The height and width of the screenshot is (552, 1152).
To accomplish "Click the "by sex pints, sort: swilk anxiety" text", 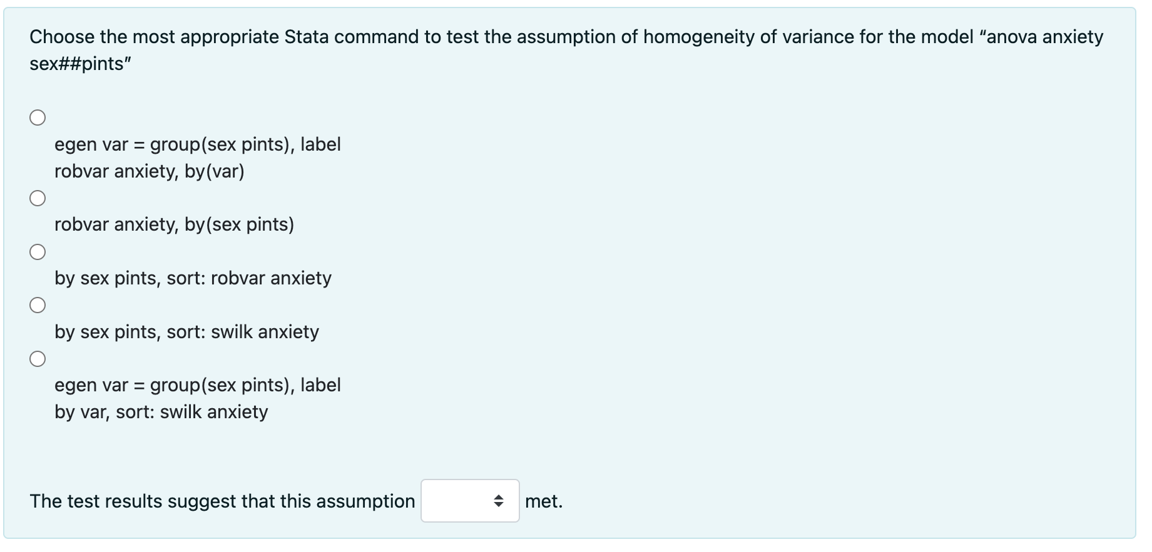I will (186, 332).
